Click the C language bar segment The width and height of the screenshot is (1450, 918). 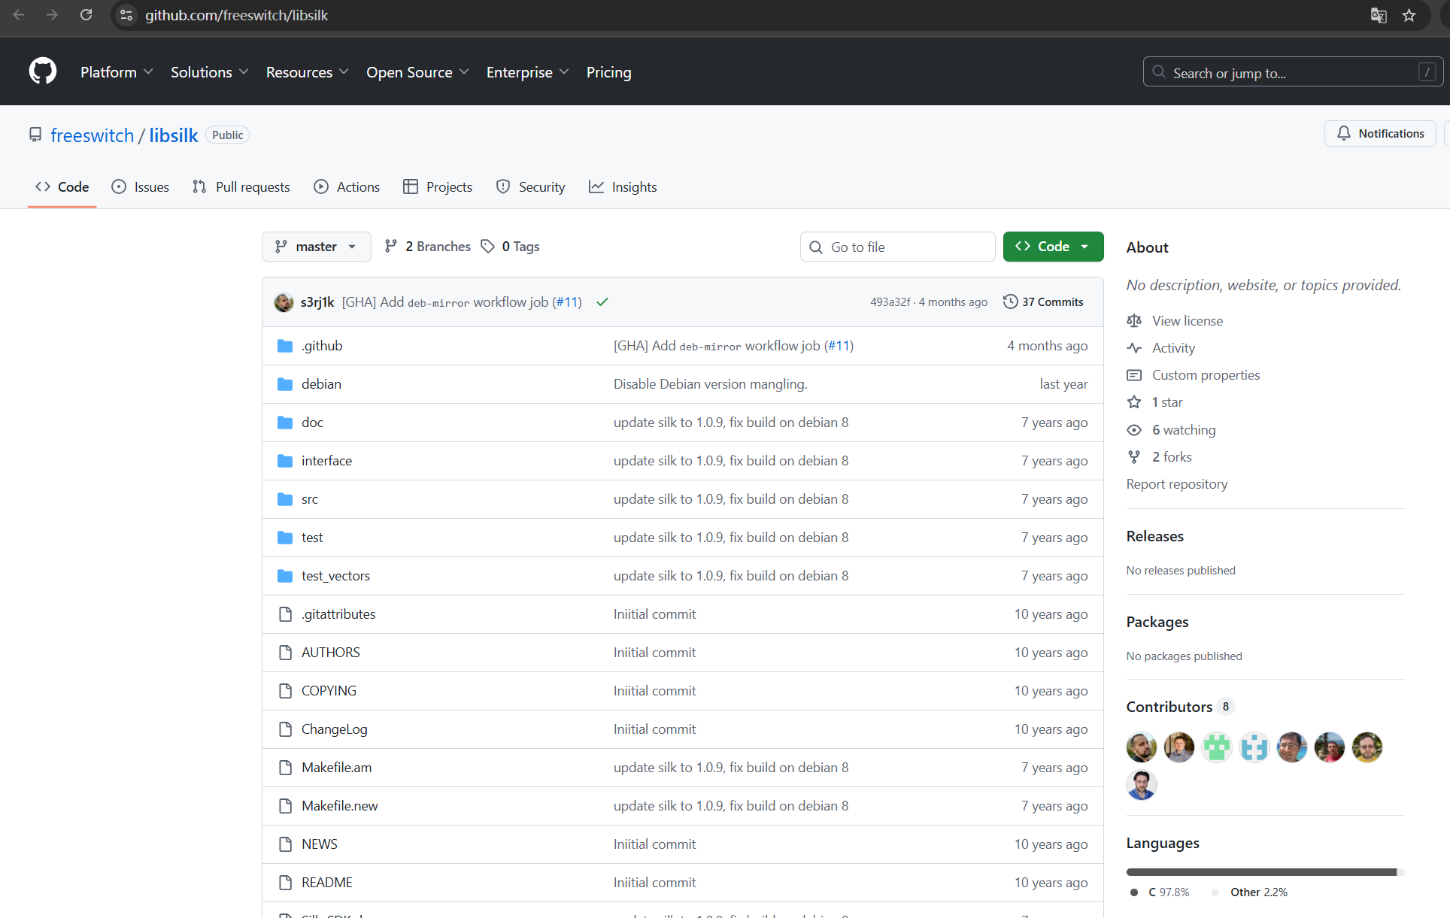coord(1260,872)
